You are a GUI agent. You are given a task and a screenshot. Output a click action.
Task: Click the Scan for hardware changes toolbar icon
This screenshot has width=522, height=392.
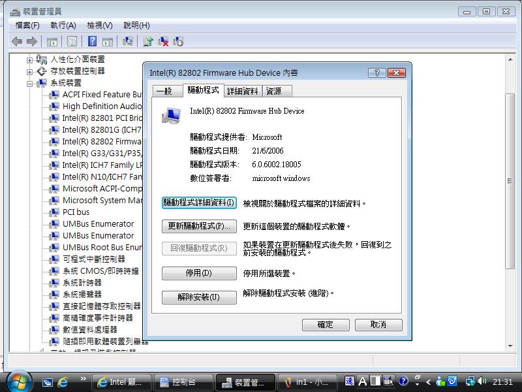tap(127, 41)
